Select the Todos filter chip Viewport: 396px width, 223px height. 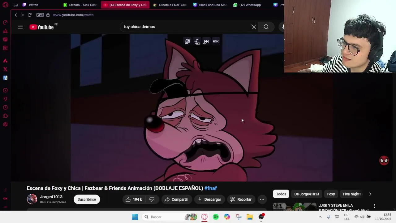click(x=281, y=194)
